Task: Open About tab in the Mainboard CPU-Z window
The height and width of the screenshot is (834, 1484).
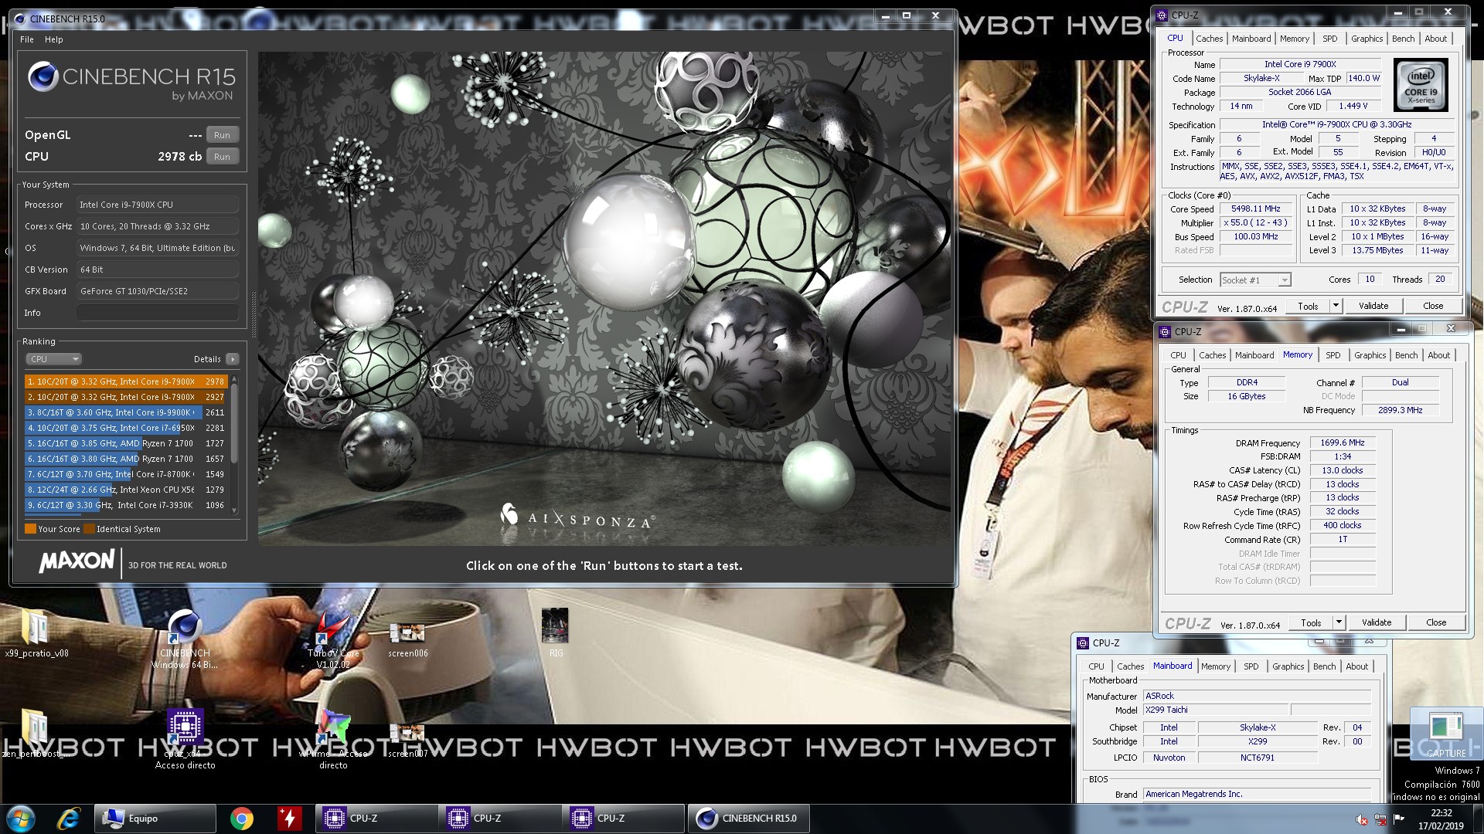Action: coord(1356,666)
